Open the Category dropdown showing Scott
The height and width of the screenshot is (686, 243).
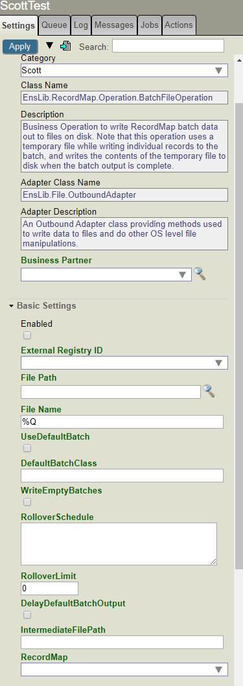[124, 71]
